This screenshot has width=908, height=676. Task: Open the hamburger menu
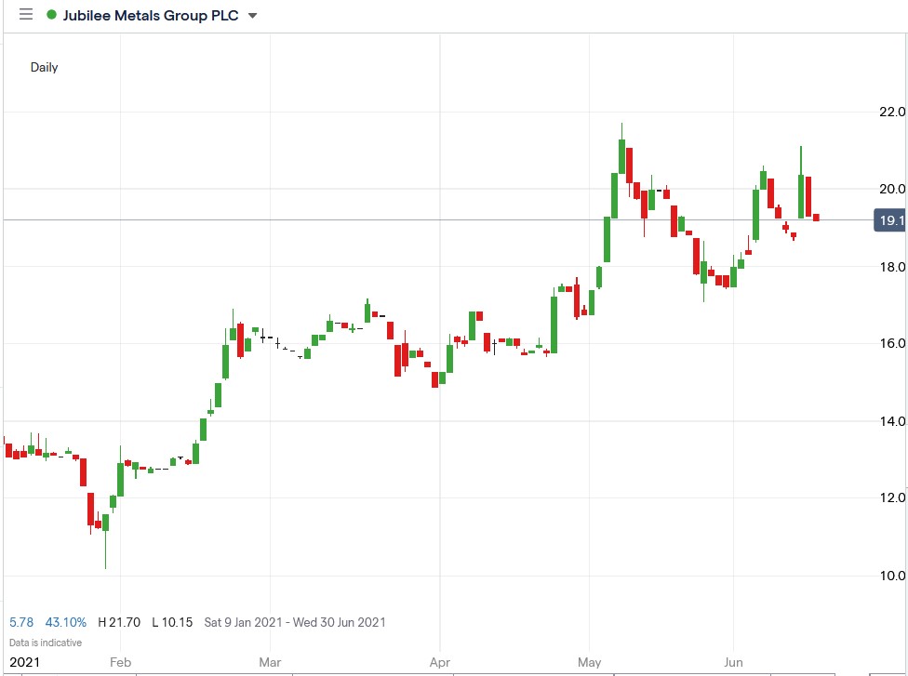(x=24, y=14)
